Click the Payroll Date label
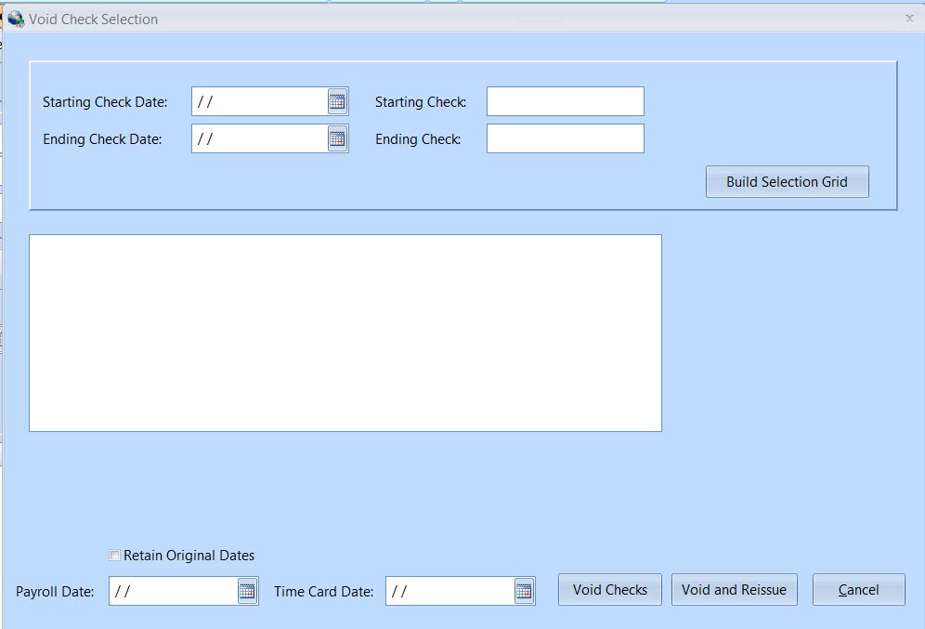The image size is (925, 629). tap(55, 592)
